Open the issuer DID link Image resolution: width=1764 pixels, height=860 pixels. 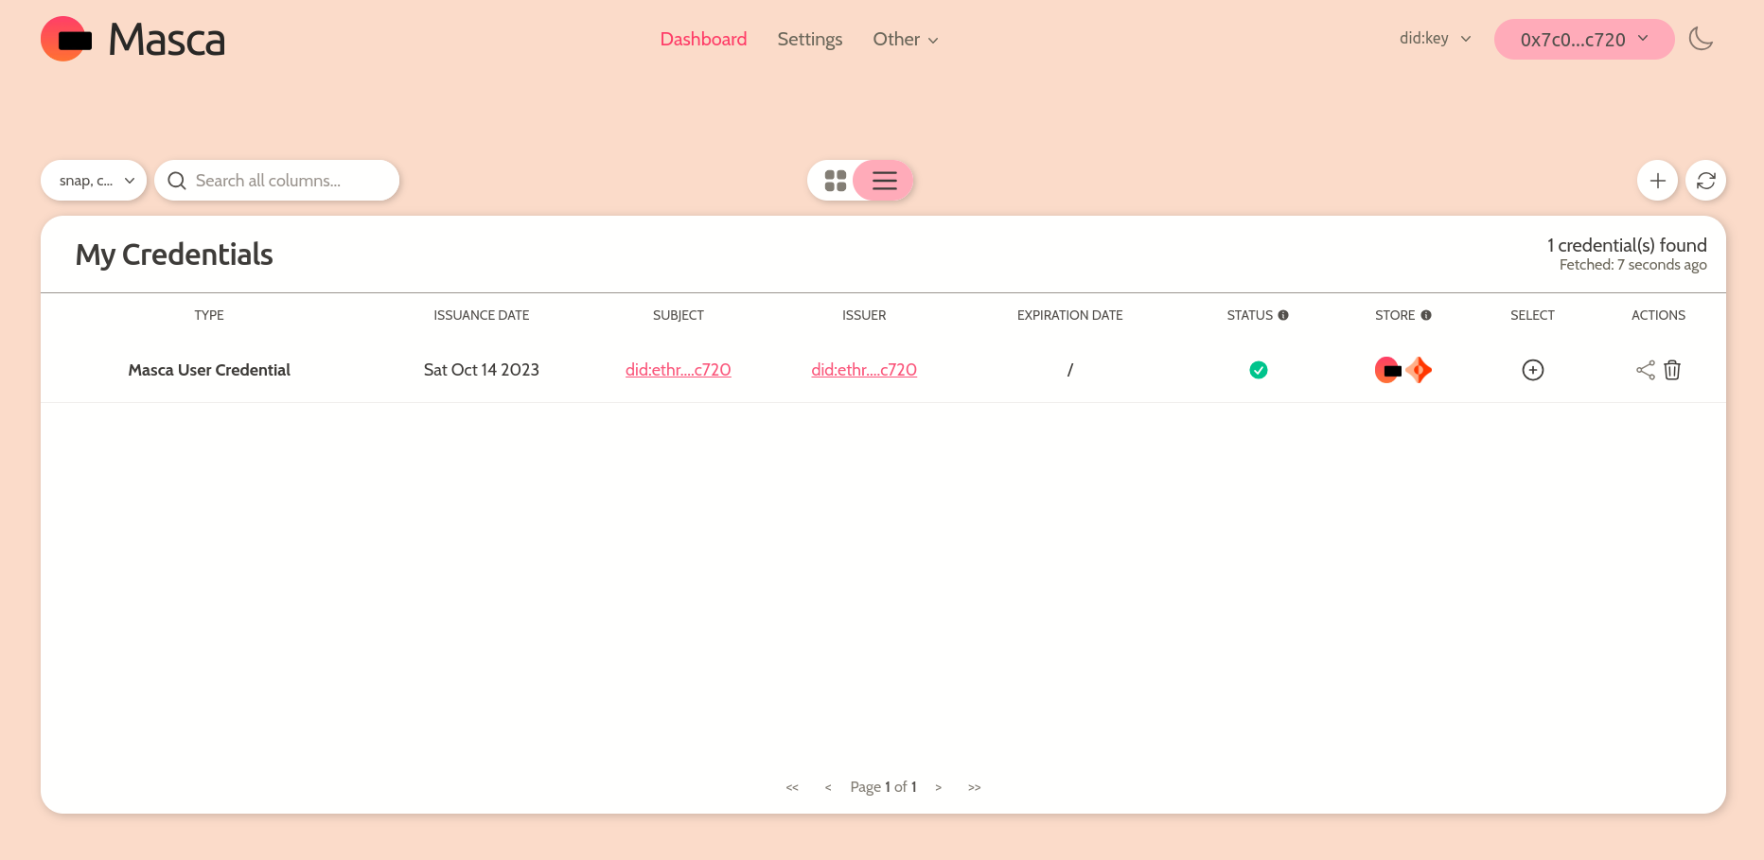pyautogui.click(x=864, y=370)
